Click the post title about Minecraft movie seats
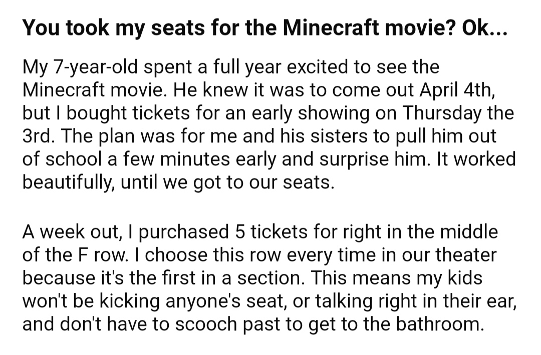541x355 pixels. (x=265, y=28)
